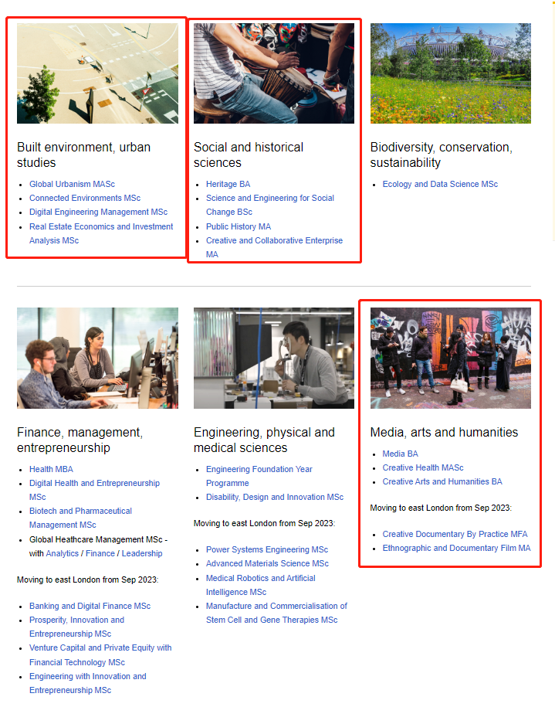Viewport: 555px width, 707px height.
Task: Open the Media BA link
Action: click(x=400, y=454)
